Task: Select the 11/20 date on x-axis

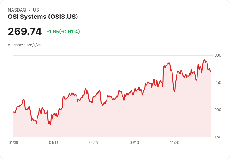Action: 175,143
